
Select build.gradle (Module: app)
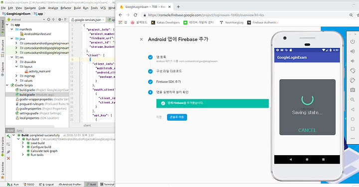34,95
